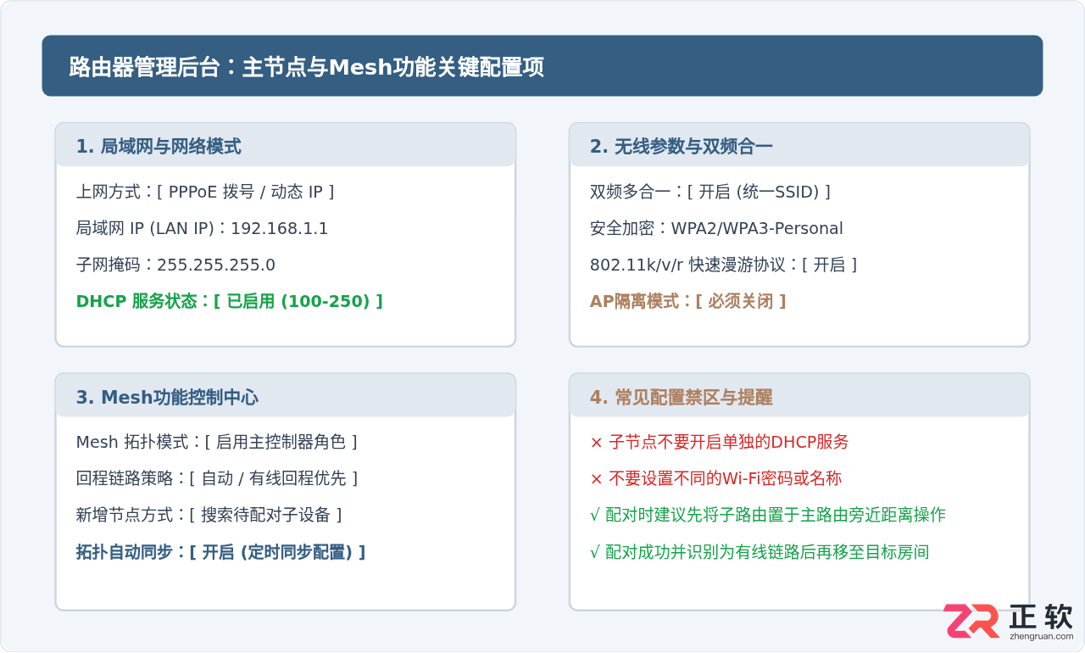Viewport: 1085px width, 653px height.
Task: Click the green "DHCP 服务状态：[ 已启用 (100-250) ]" line
Action: pyautogui.click(x=230, y=301)
